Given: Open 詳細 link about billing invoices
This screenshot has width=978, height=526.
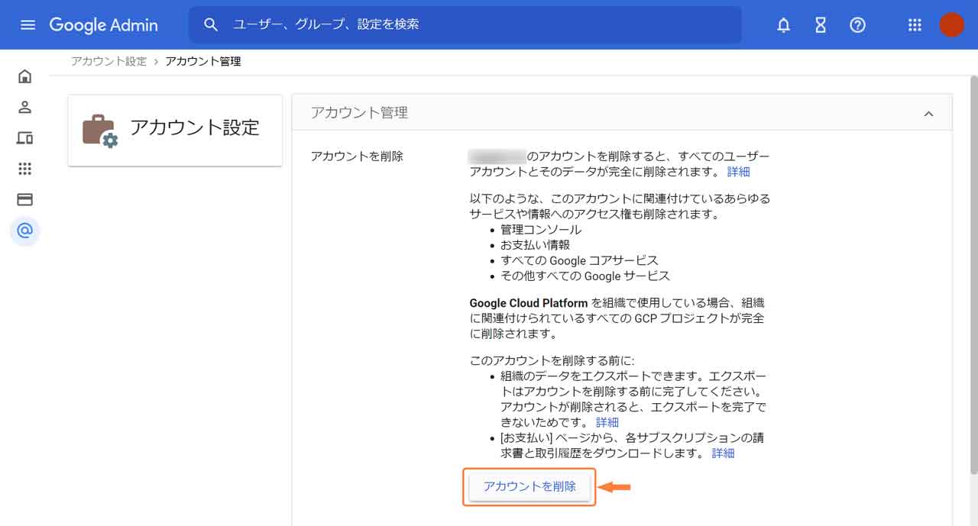Looking at the screenshot, I should click(723, 453).
